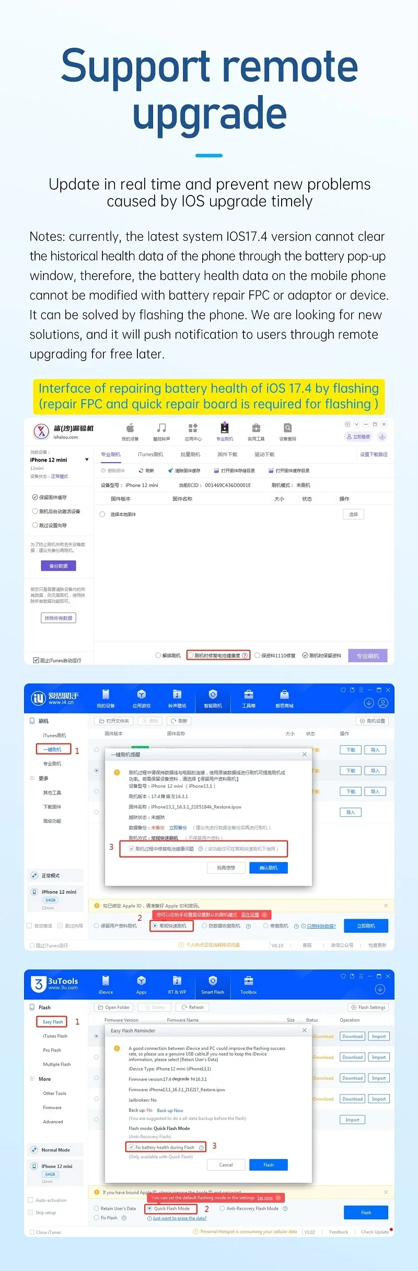Open Flash Settings in 3uTools

click(x=369, y=1007)
